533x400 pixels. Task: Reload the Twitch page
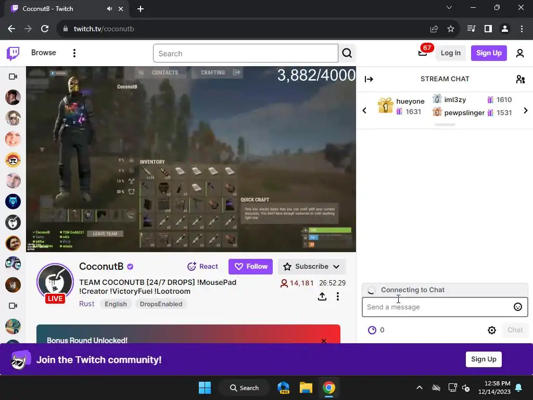click(45, 29)
